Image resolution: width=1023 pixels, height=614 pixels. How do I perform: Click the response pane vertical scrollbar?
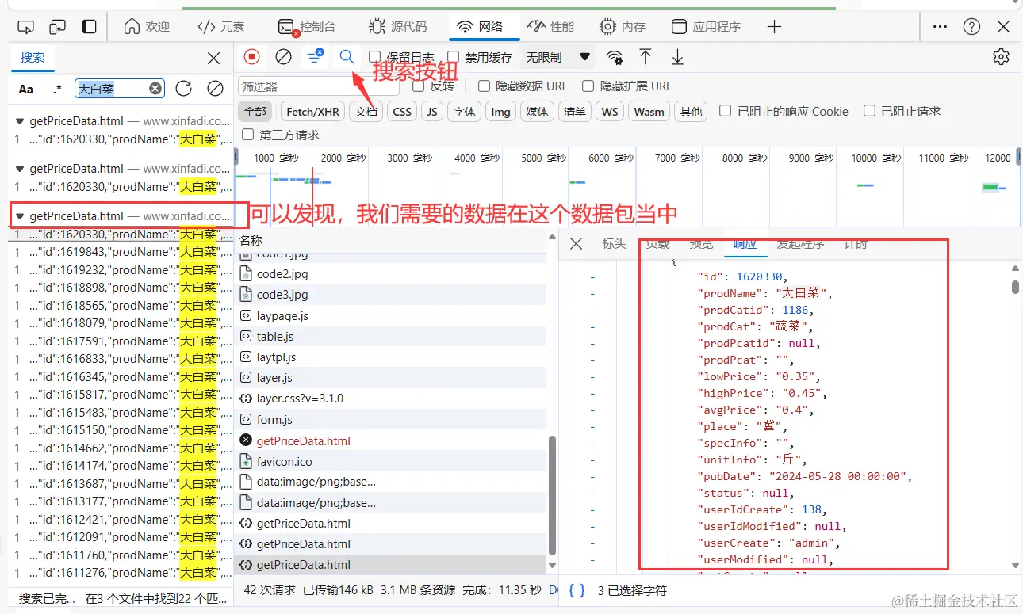1015,286
